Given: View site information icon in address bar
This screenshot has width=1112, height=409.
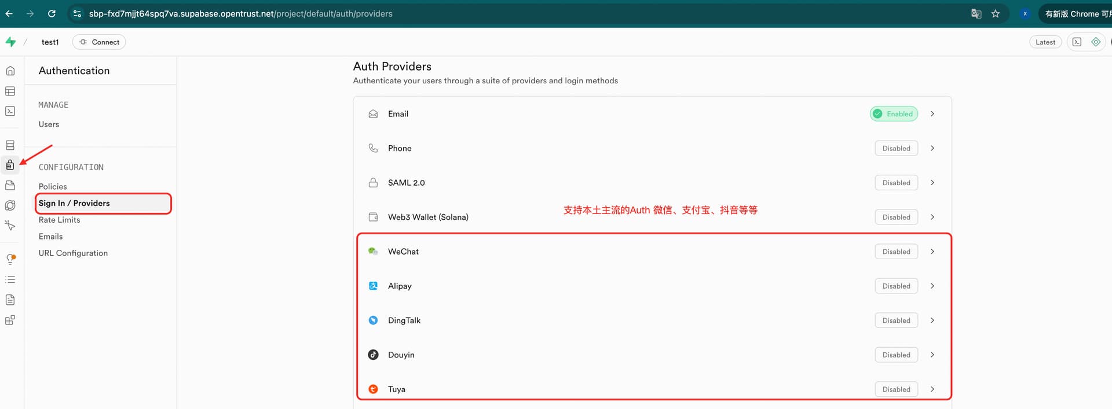Looking at the screenshot, I should click(77, 13).
